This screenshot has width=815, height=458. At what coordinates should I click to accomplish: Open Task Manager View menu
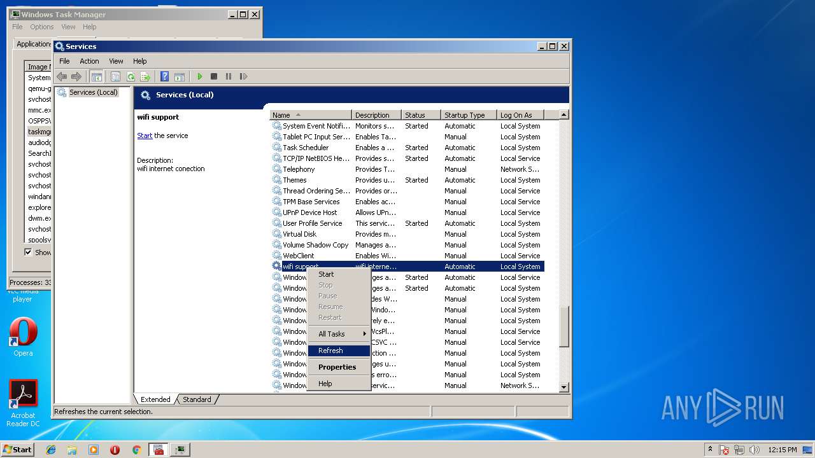68,27
